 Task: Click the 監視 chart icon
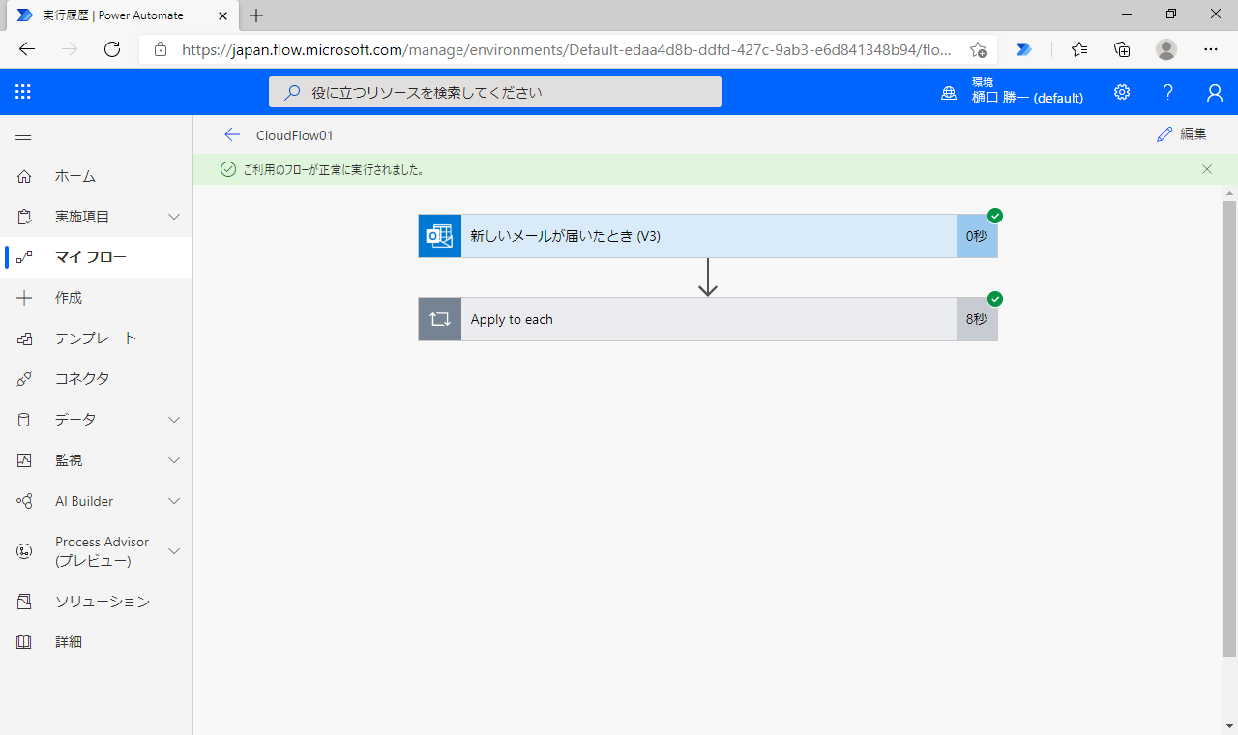24,460
